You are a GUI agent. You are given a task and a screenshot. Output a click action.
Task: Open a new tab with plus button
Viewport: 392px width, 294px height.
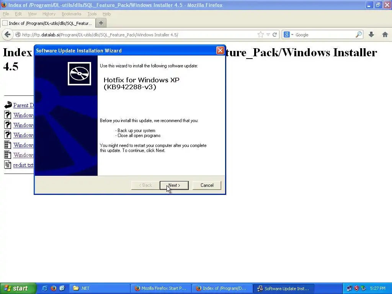point(101,23)
